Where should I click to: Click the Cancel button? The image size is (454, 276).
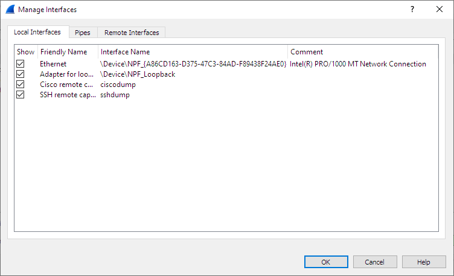[x=374, y=262]
